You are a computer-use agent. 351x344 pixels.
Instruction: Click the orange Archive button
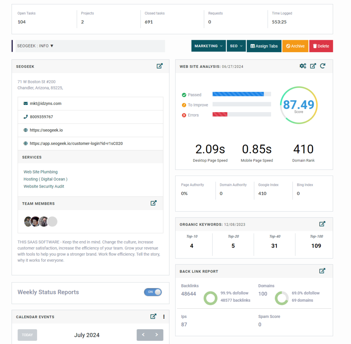coord(295,46)
